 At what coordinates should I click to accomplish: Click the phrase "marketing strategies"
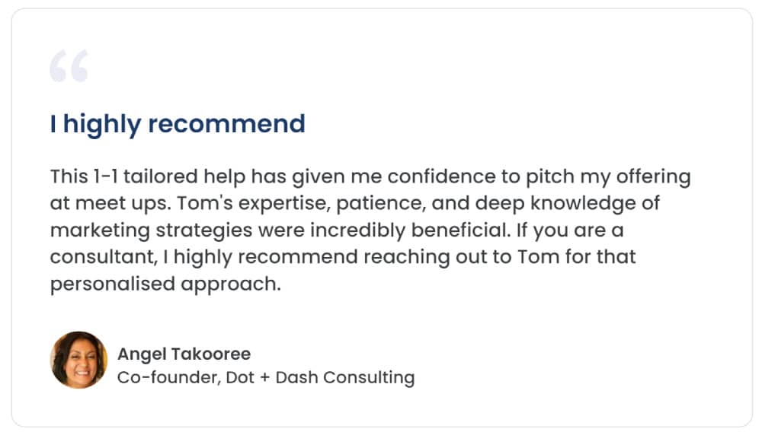tap(151, 230)
